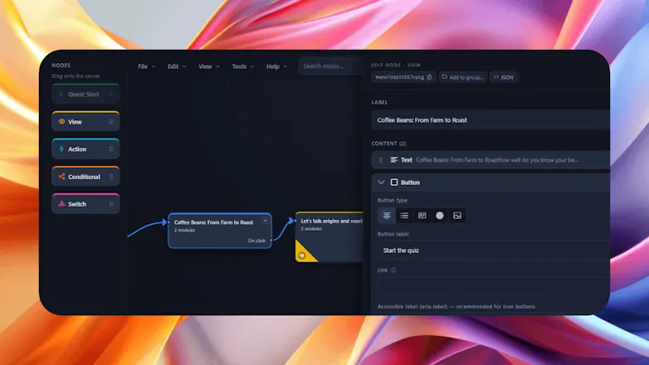The image size is (649, 365).
Task: Click the On click output port on Coffee Beans node
Action: coord(271,241)
